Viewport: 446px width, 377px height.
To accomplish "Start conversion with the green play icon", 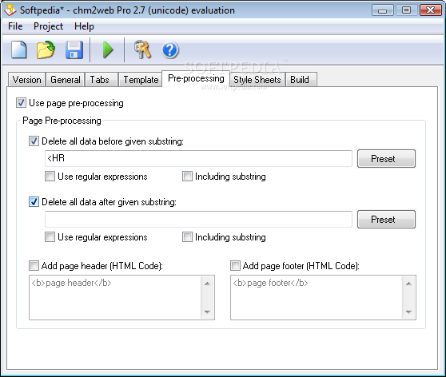I will (x=108, y=50).
